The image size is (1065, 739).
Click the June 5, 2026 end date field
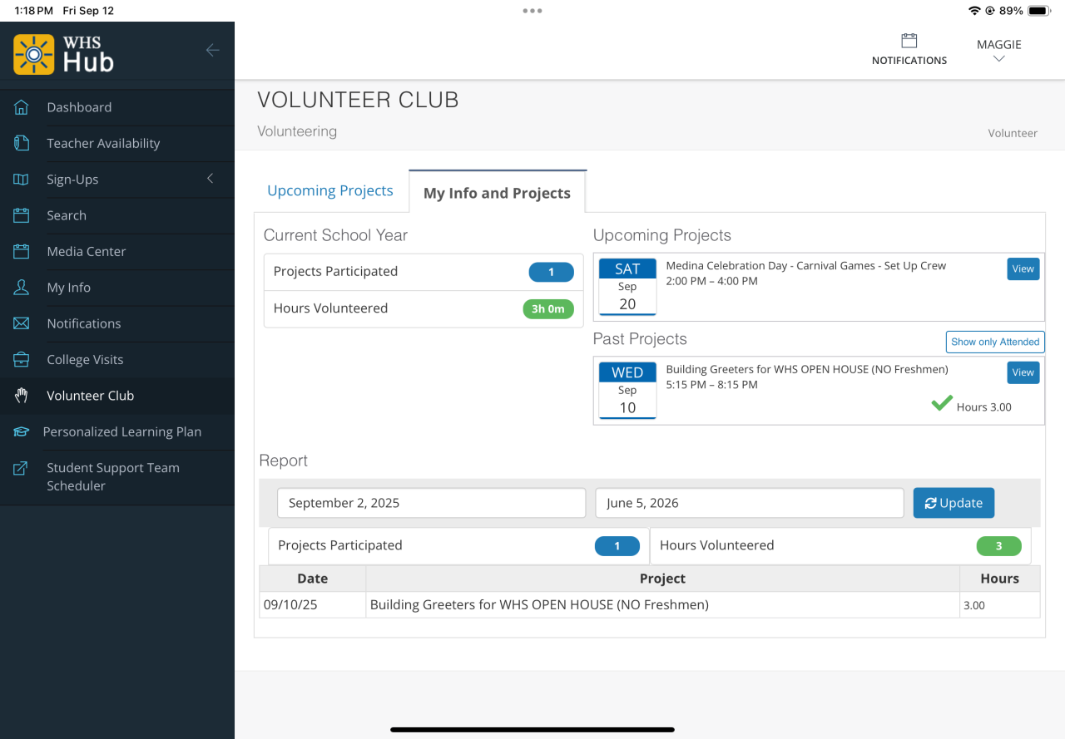750,503
